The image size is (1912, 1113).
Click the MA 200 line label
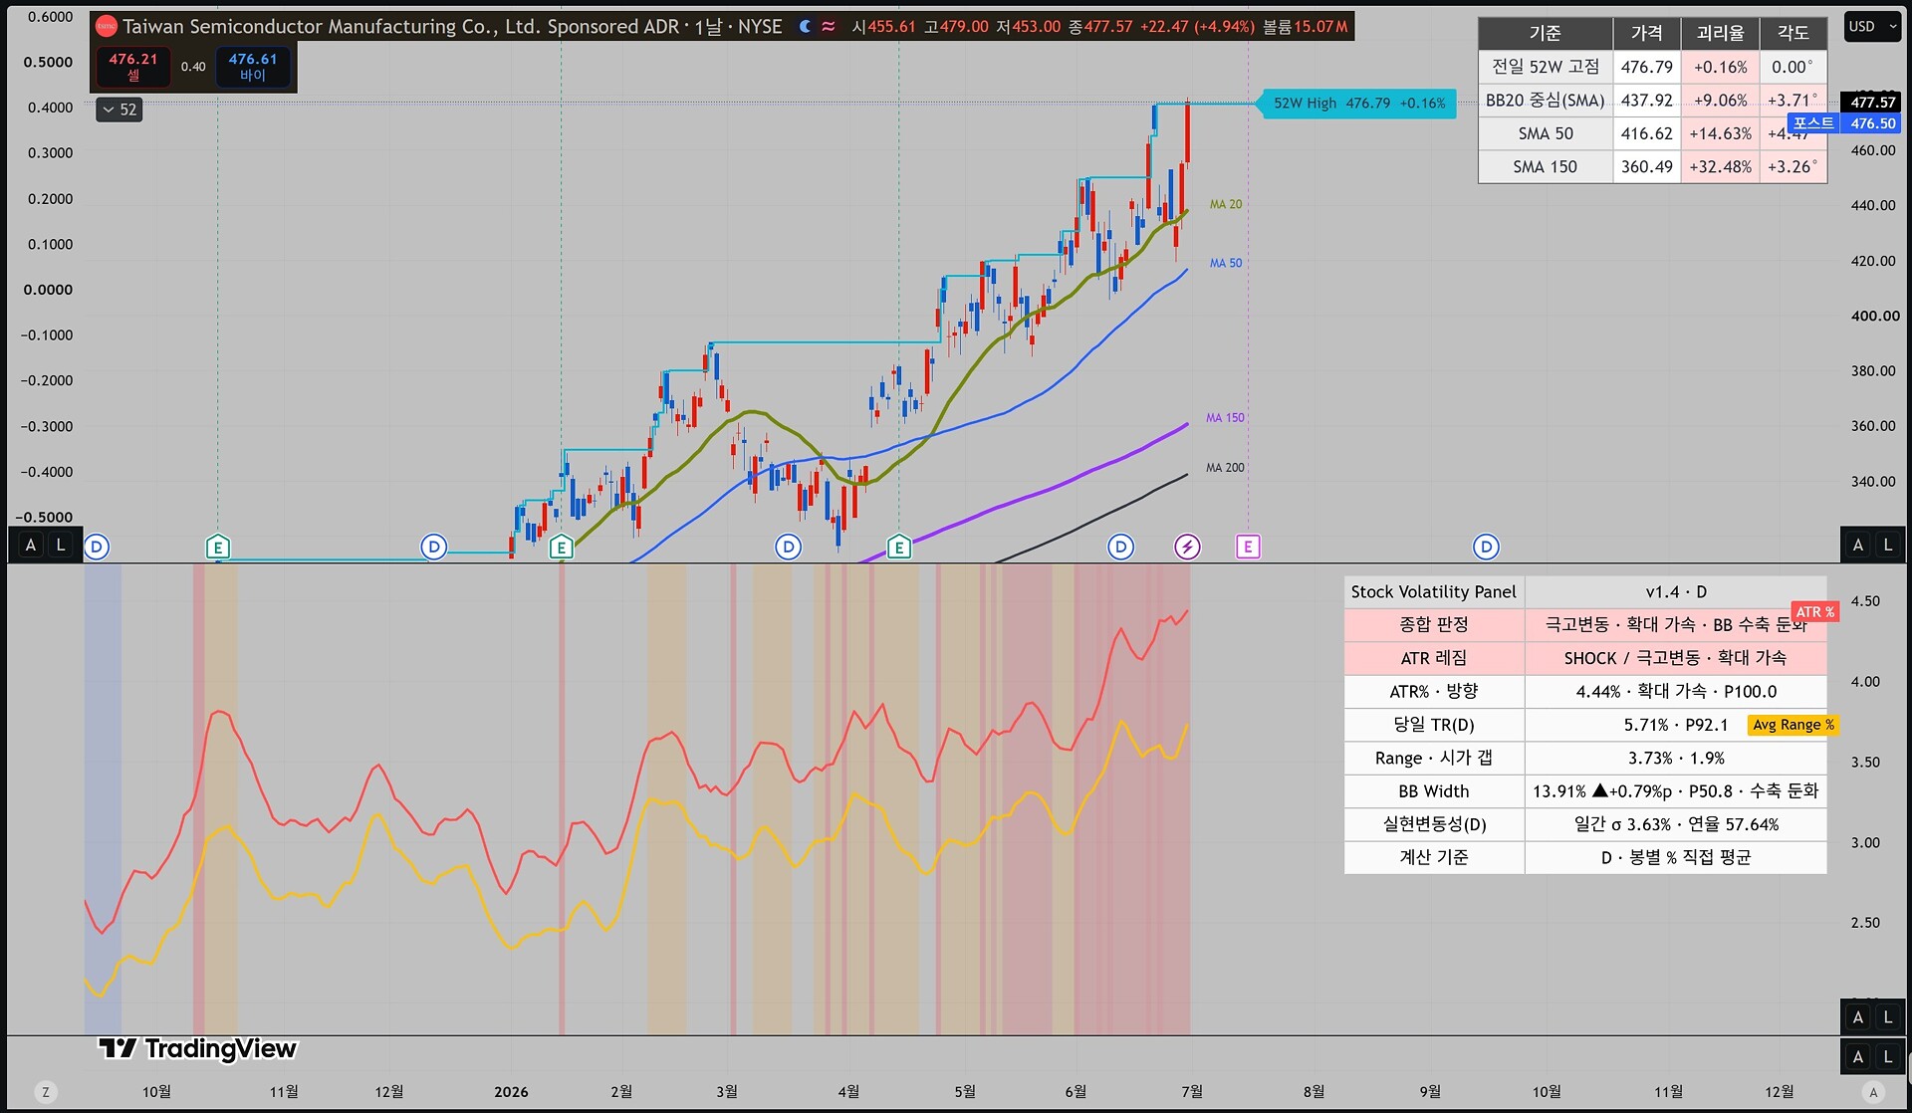coord(1225,468)
